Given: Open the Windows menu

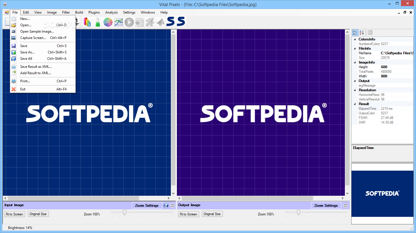Looking at the screenshot, I should pos(148,12).
